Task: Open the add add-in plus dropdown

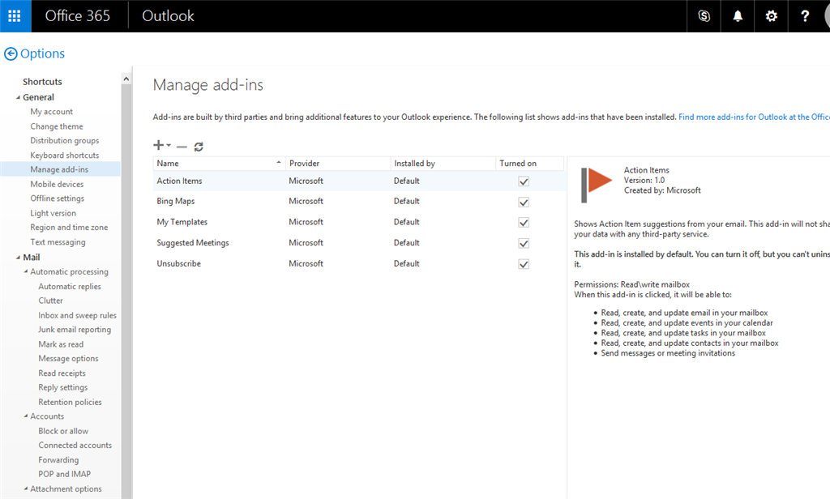Action: 161,146
